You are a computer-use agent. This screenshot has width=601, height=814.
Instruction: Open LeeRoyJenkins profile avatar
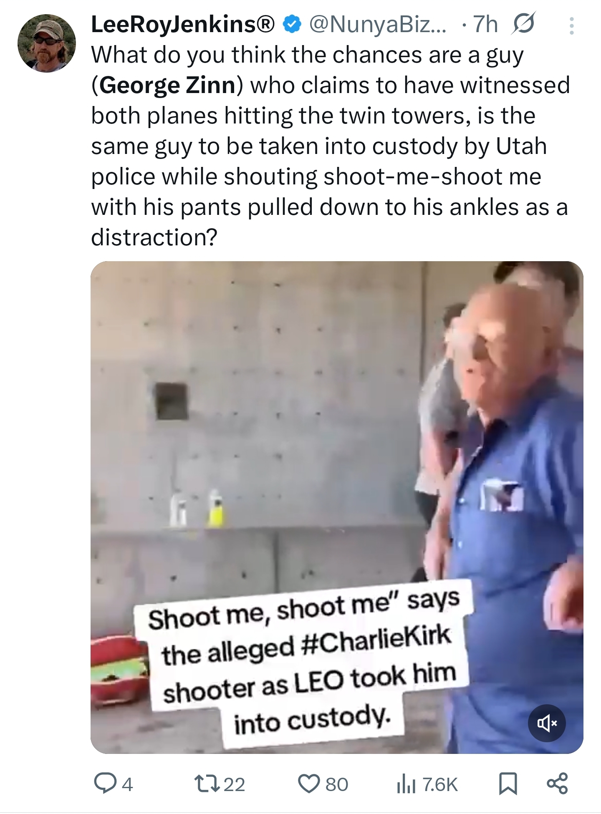pos(46,43)
